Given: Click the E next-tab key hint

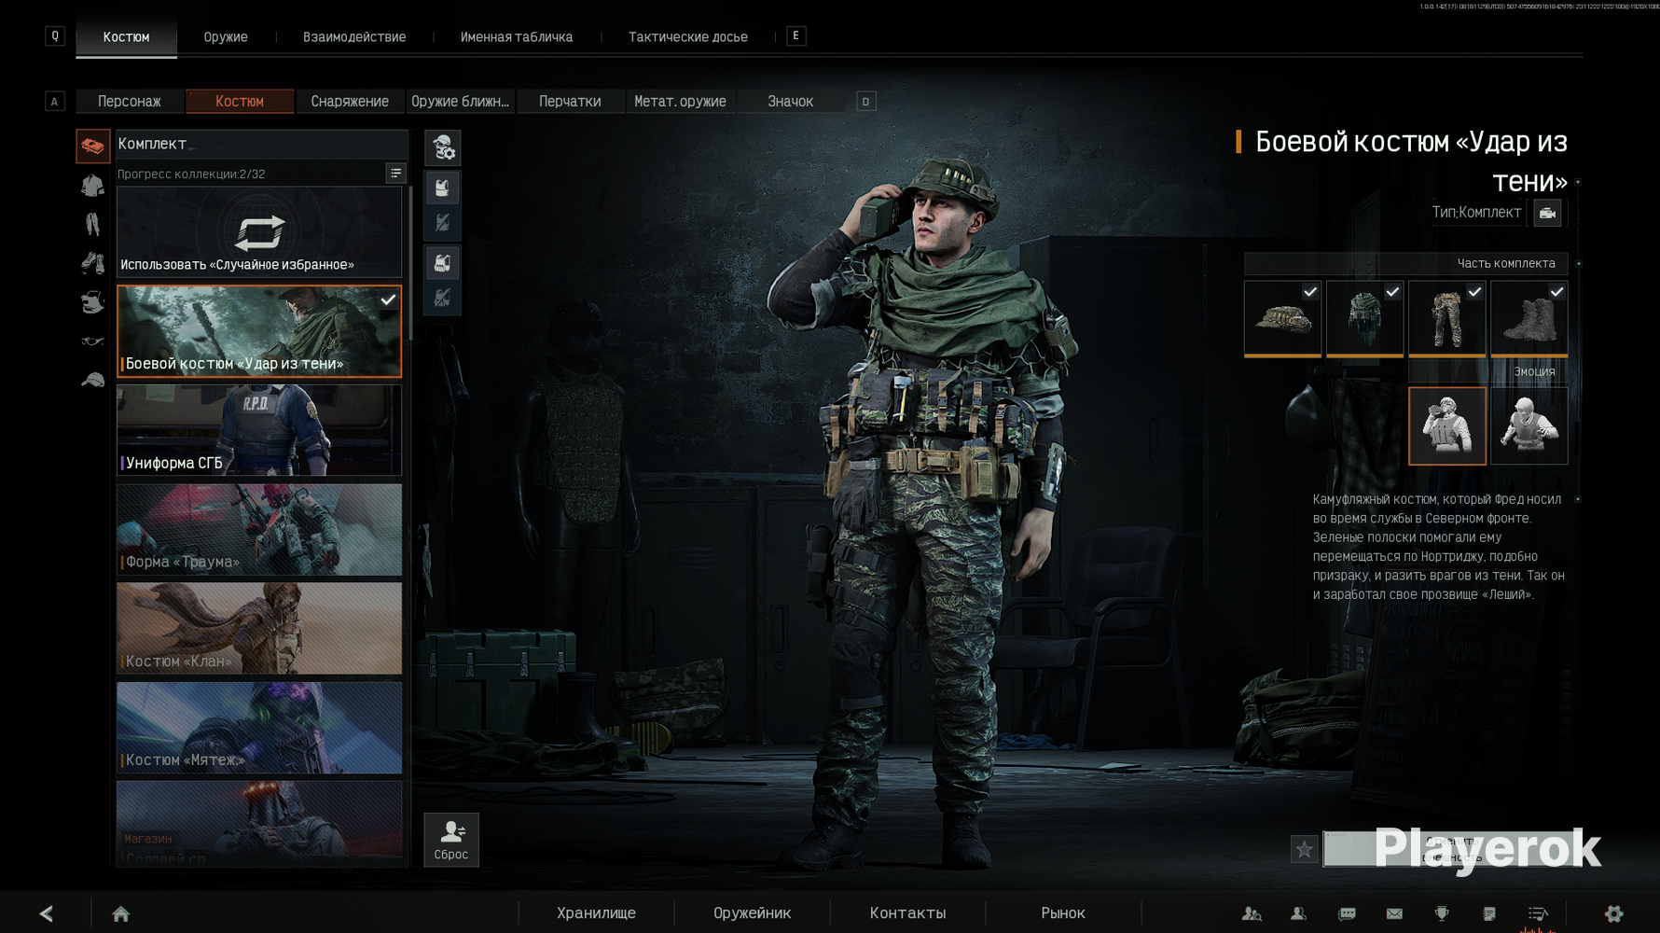Looking at the screenshot, I should [796, 36].
